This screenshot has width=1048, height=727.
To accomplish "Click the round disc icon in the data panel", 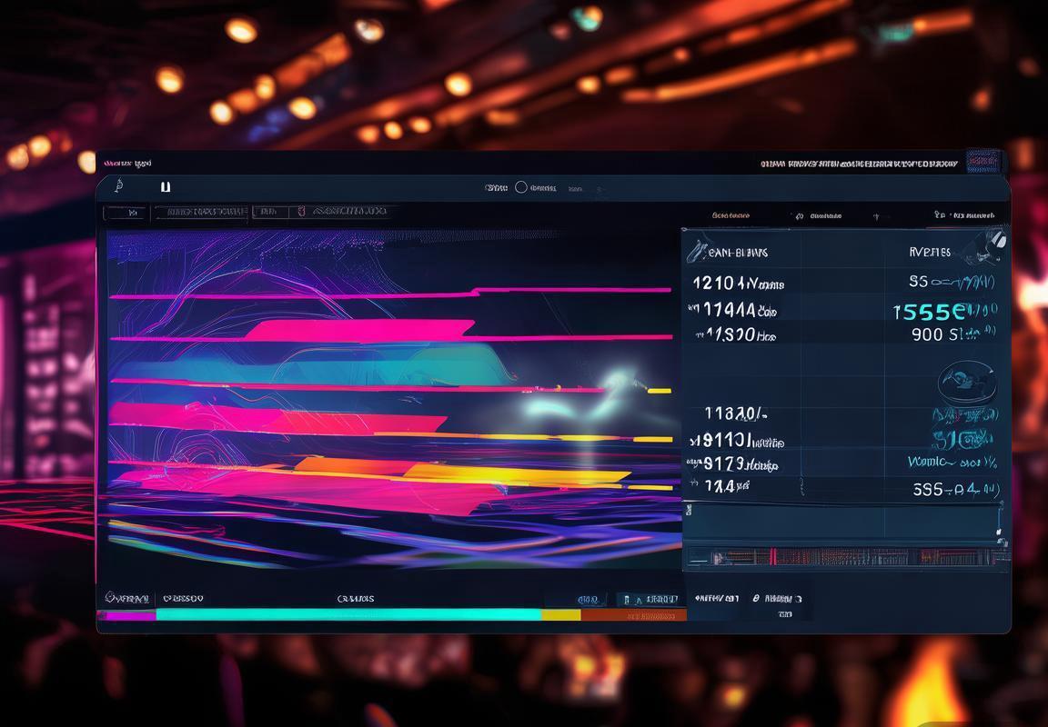I will 966,379.
